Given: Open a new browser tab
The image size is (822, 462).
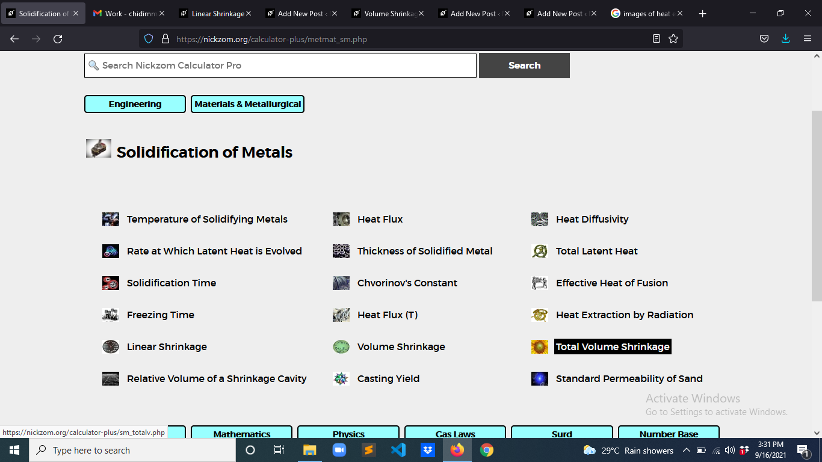Looking at the screenshot, I should (x=702, y=13).
